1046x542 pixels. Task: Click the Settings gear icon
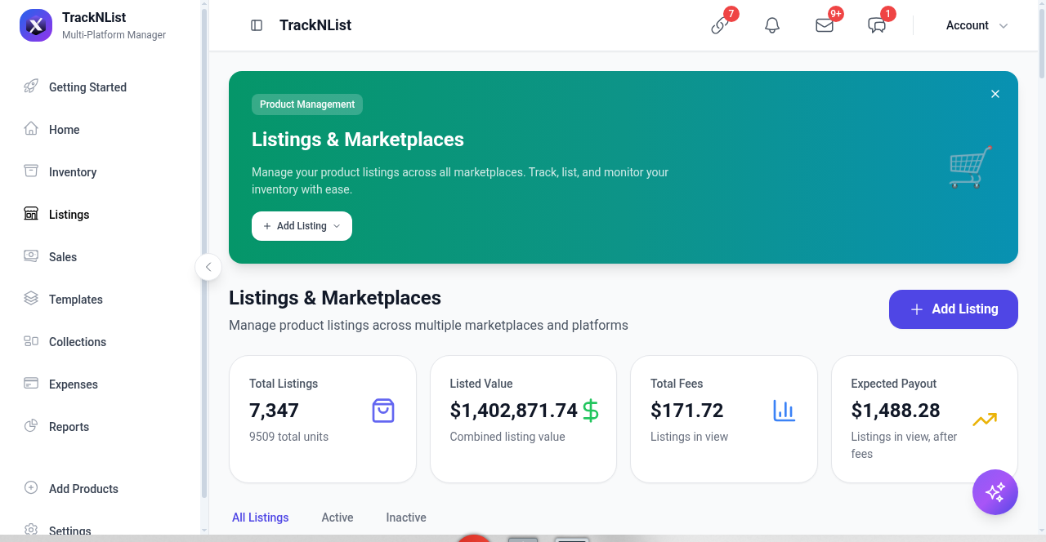[31, 531]
